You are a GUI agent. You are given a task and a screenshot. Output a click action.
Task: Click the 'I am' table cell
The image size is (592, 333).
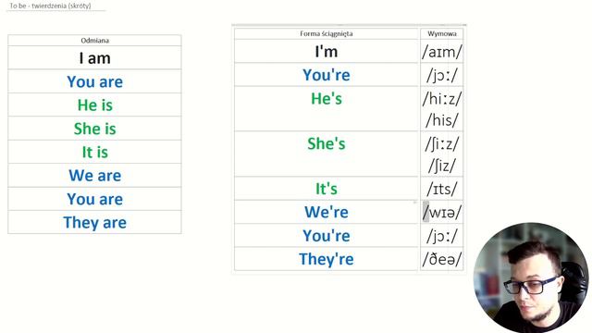click(x=94, y=57)
